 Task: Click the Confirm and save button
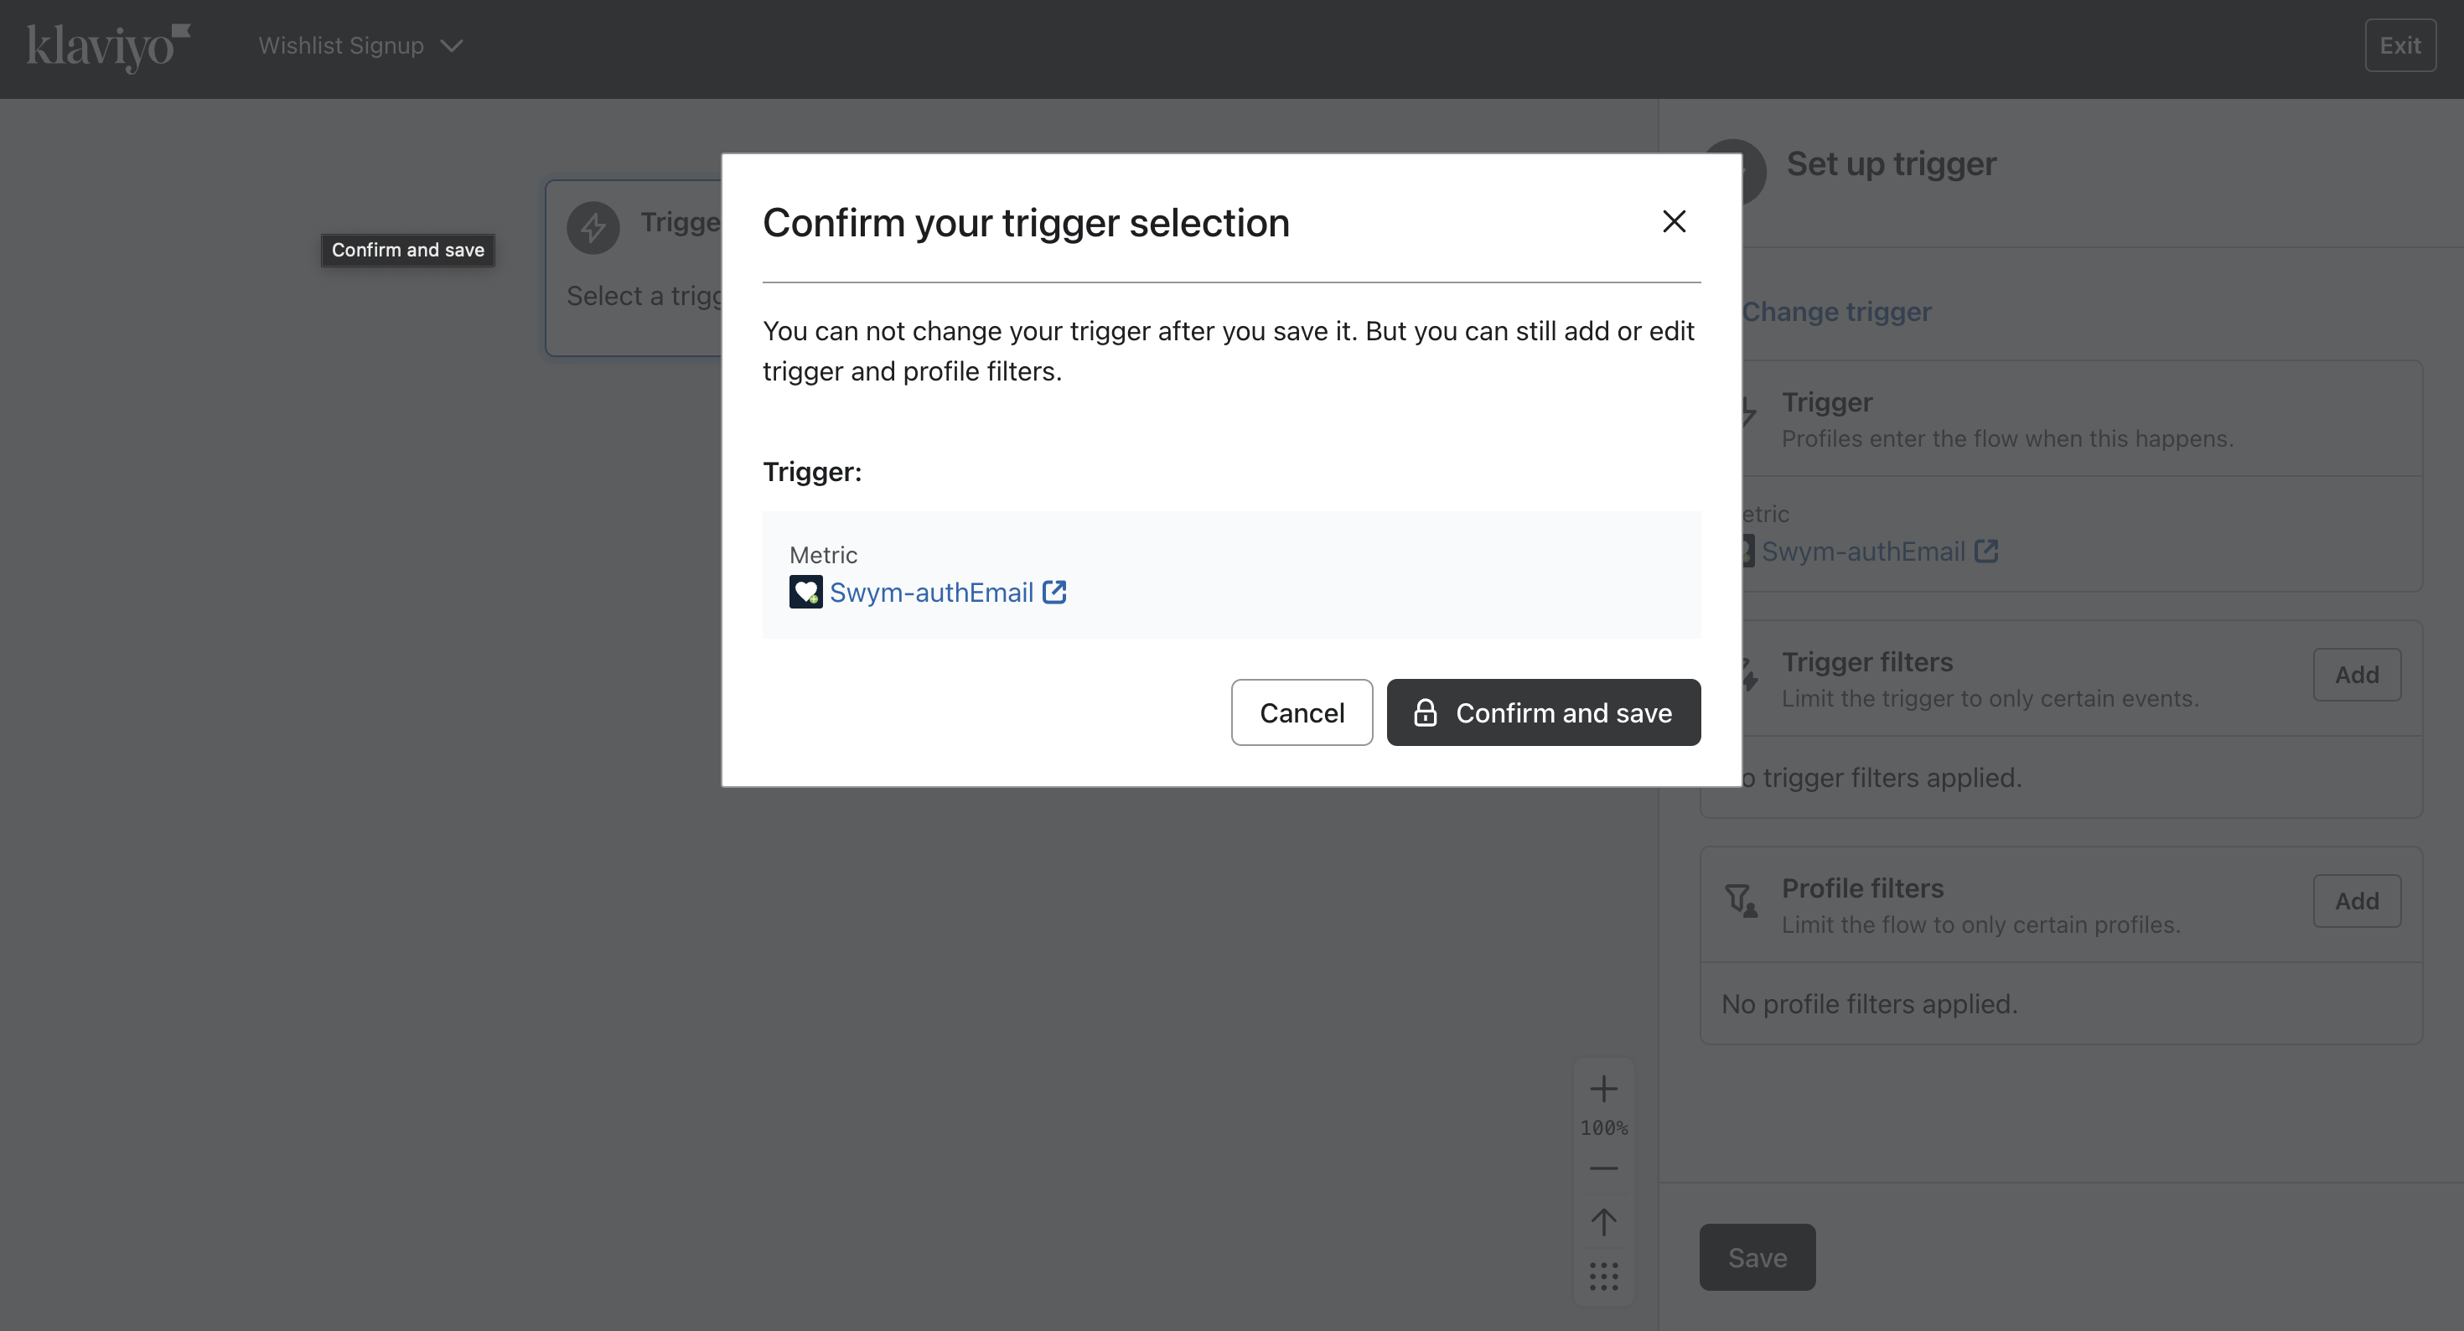click(x=1543, y=713)
